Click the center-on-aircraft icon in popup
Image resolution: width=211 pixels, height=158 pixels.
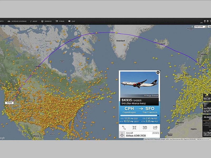pos(134,128)
